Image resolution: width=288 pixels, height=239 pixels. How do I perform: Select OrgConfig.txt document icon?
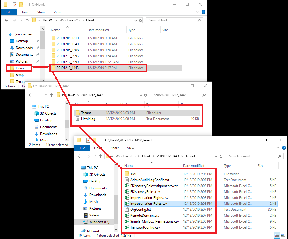pos(127,209)
